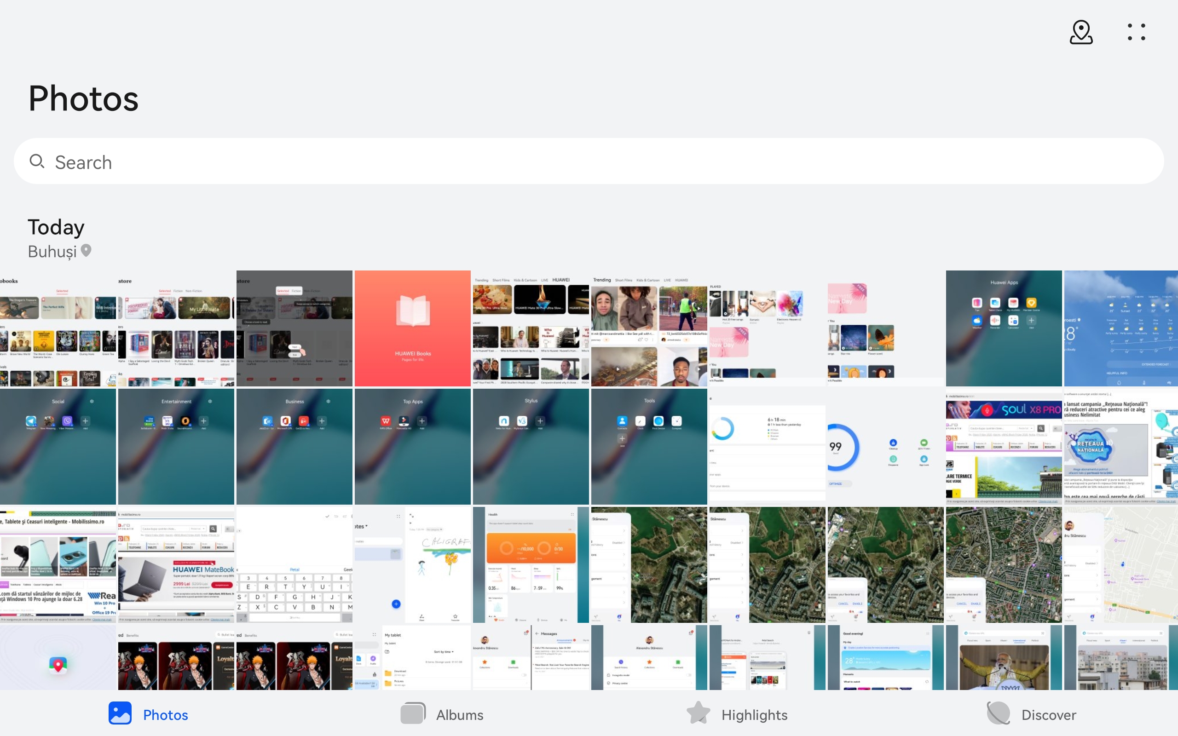The width and height of the screenshot is (1178, 736).
Task: Tap the Buhuși location pin icon
Action: click(x=86, y=251)
